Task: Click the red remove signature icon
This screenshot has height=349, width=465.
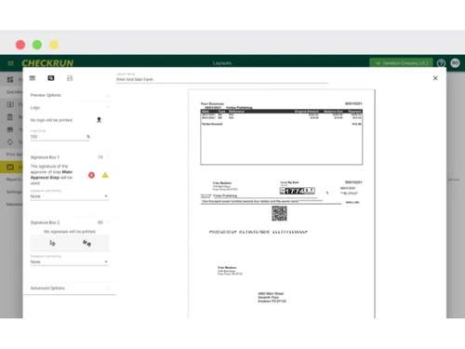Action: click(91, 175)
